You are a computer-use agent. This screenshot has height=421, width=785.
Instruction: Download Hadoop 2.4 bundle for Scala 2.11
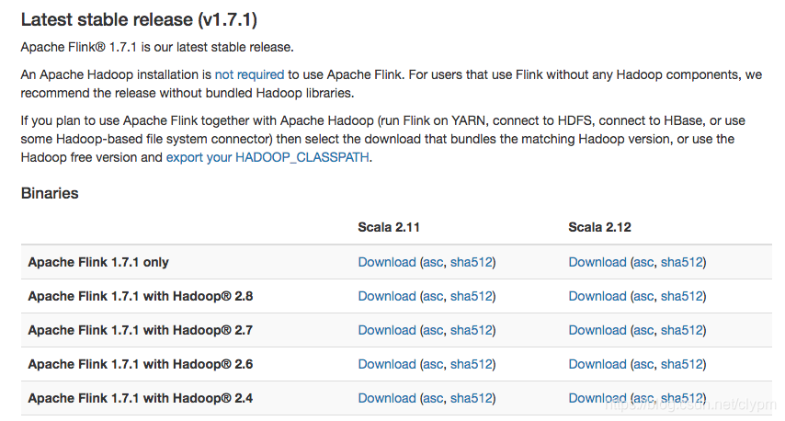386,398
